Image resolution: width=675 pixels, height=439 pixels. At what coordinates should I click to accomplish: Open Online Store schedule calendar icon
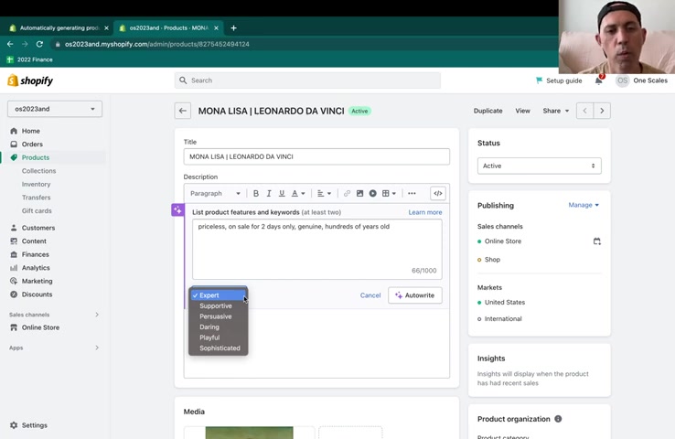596,241
